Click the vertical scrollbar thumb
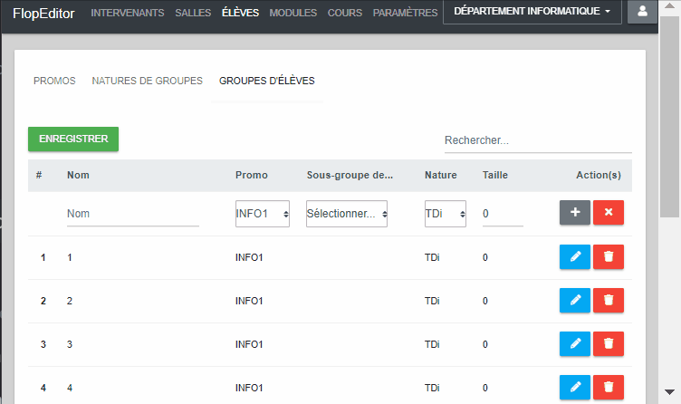Screen dimensions: 681x404 (x=669, y=115)
